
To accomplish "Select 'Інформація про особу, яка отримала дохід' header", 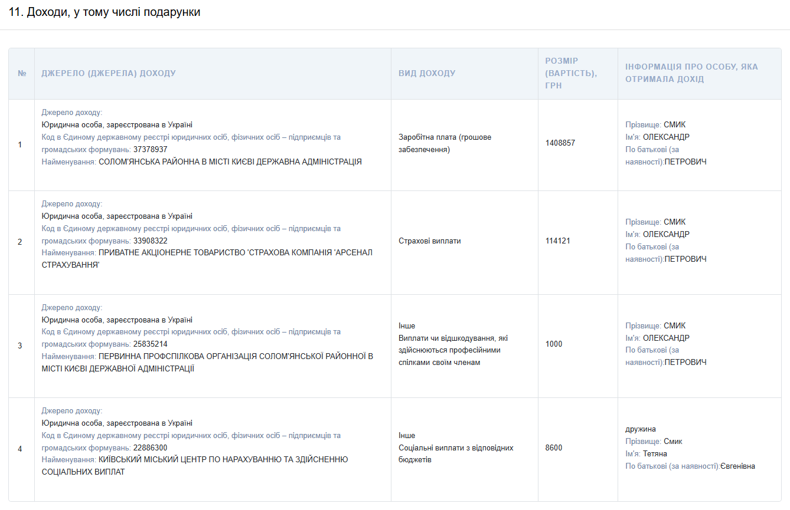I will pos(691,73).
